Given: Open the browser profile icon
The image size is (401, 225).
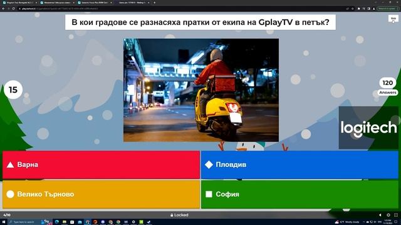Looking at the screenshot, I should point(373,8).
